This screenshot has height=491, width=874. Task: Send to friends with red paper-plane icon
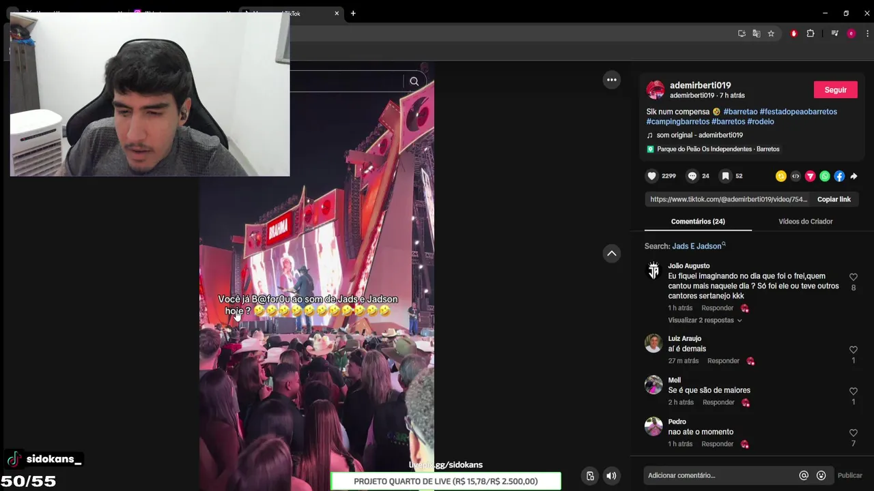810,176
